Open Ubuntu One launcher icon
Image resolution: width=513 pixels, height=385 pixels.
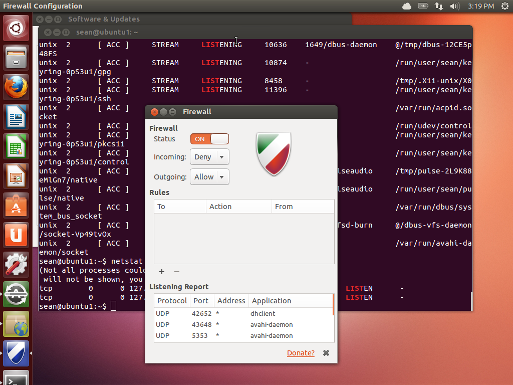point(16,235)
